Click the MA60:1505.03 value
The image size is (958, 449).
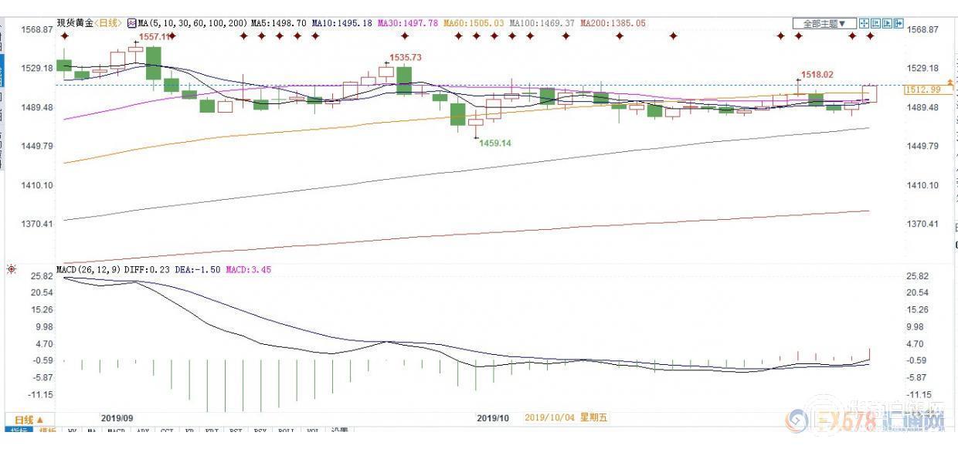(x=474, y=24)
